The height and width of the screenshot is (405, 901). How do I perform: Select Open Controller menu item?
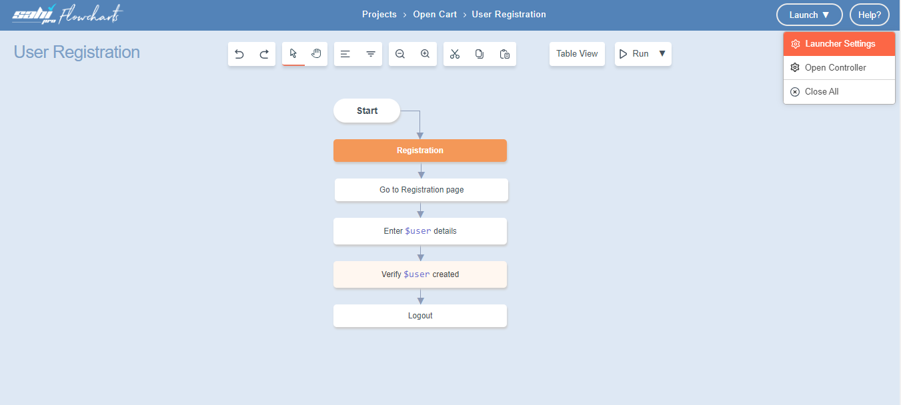pyautogui.click(x=835, y=68)
